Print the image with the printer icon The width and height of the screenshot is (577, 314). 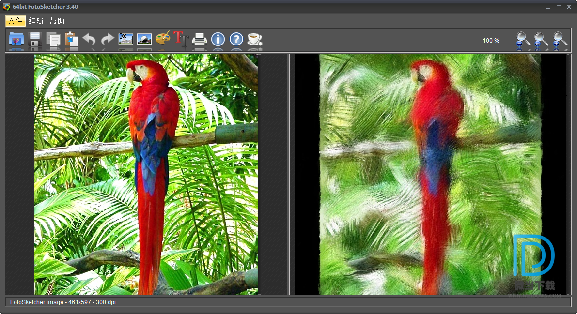[x=200, y=39]
